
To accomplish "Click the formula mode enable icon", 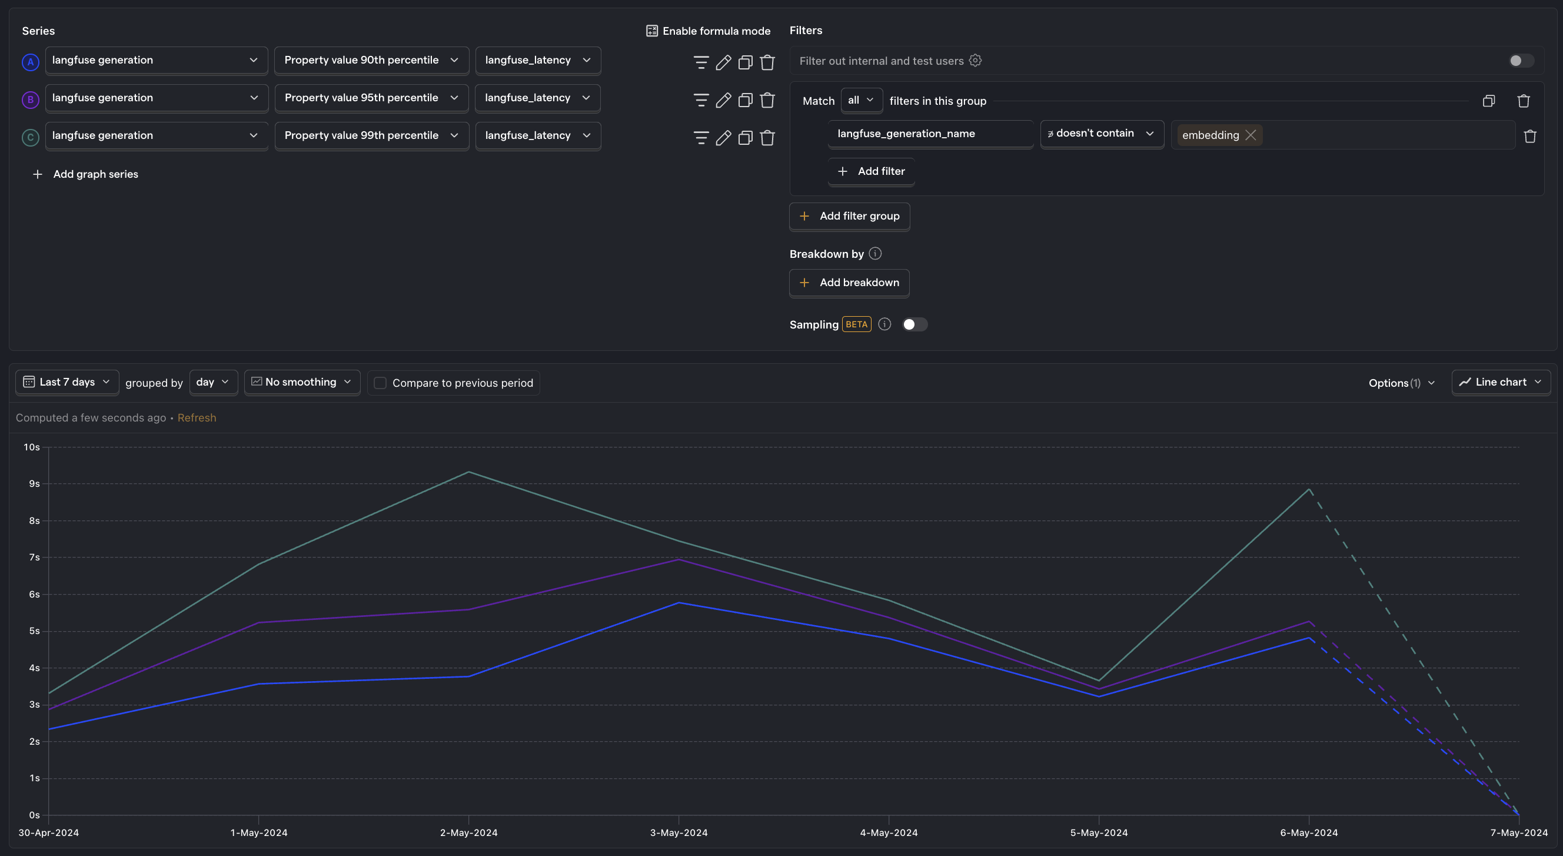I will (x=651, y=31).
